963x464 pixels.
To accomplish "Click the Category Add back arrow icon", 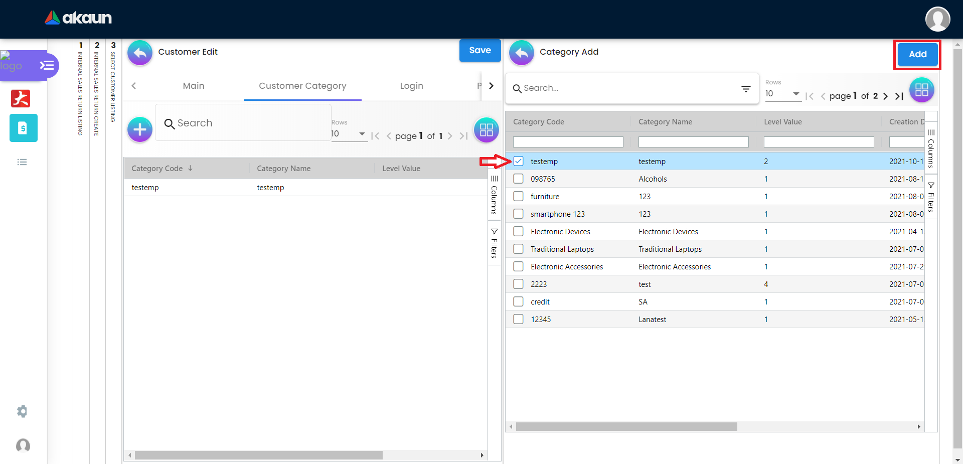I will [521, 53].
